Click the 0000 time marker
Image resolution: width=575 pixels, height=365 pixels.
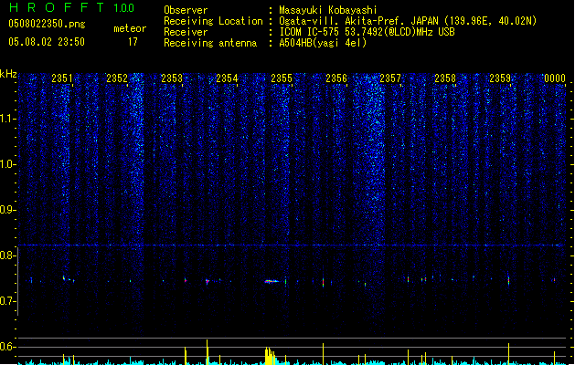(x=555, y=78)
